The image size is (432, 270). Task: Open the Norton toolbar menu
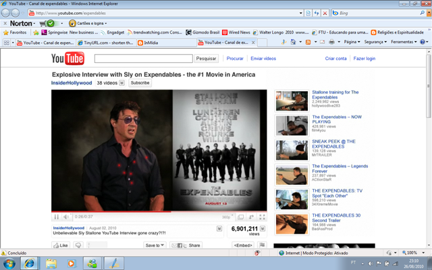tap(22, 24)
